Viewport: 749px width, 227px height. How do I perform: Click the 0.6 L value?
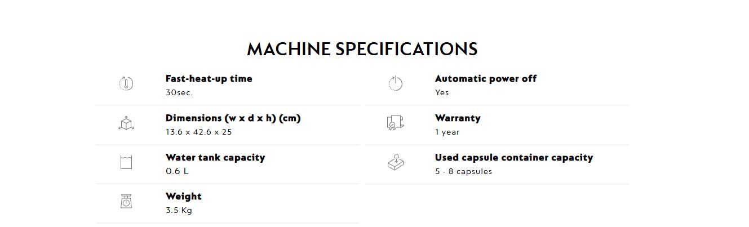click(x=177, y=171)
